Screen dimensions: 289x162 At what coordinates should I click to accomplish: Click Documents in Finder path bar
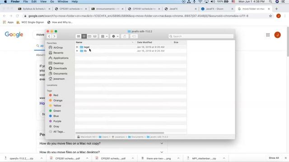[x=136, y=137]
